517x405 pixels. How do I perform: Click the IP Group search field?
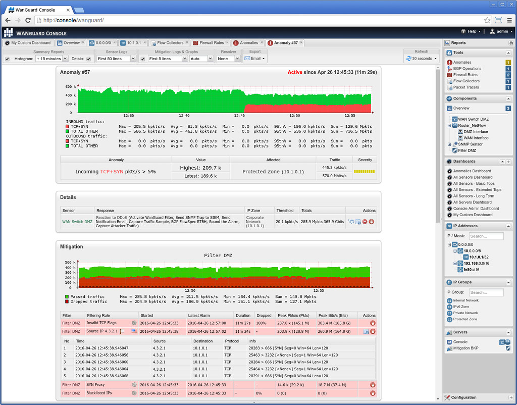pyautogui.click(x=486, y=292)
